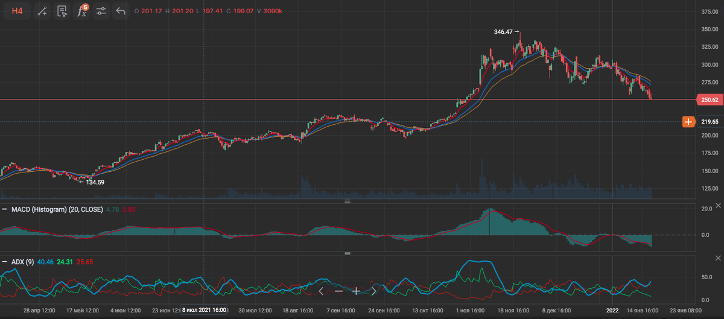724x319 pixels.
Task: Click the 346.47 high price label
Action: (x=504, y=31)
